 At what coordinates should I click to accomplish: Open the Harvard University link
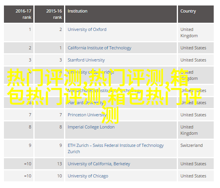[86, 103]
